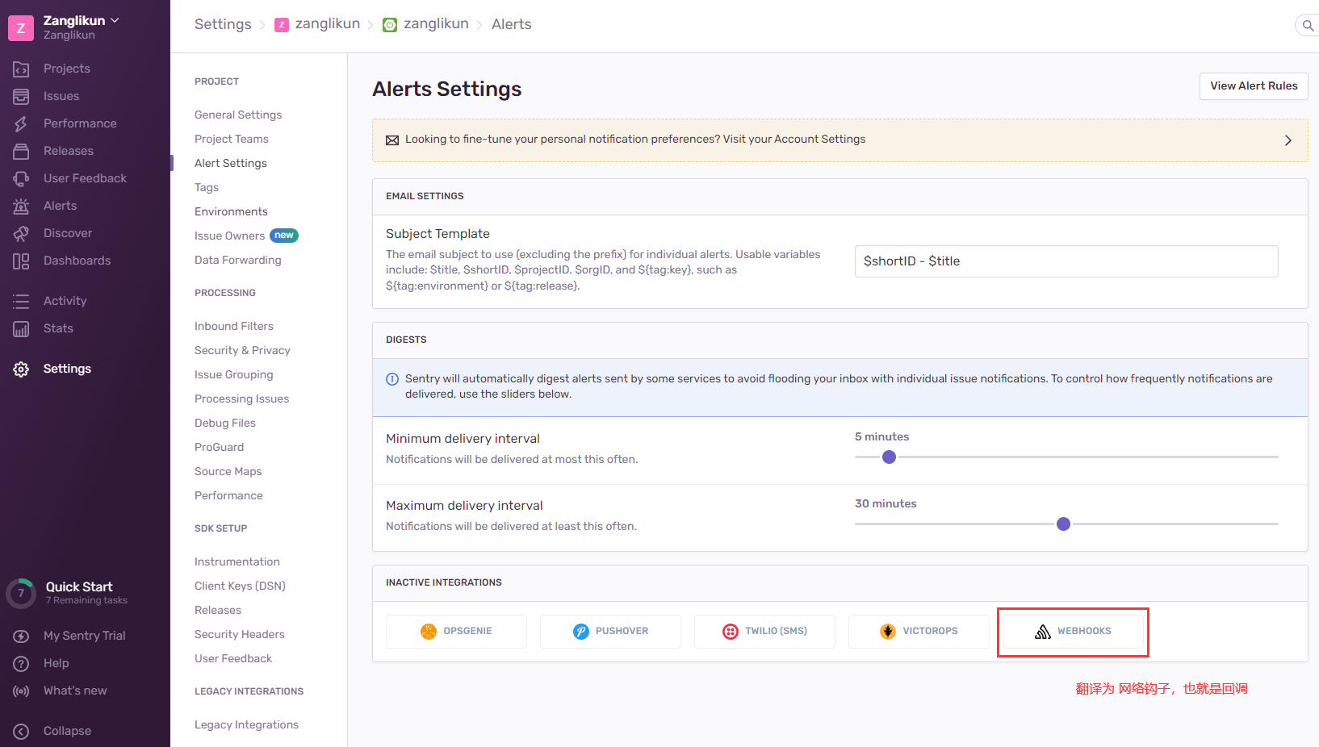
Task: Open Issue Owners settings page
Action: click(229, 236)
